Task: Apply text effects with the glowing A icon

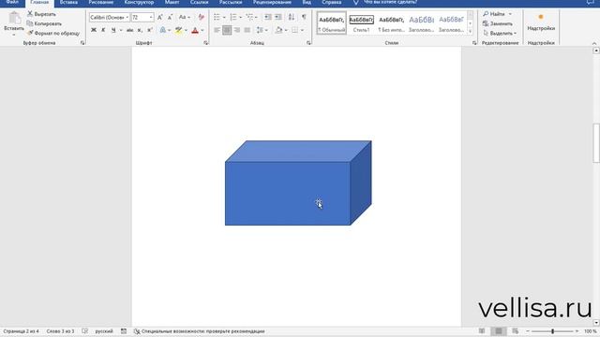Action: click(162, 30)
